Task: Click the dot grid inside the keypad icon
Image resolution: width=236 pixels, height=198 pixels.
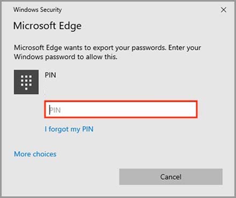Action: point(26,82)
